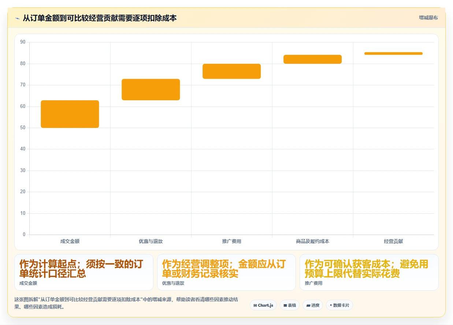The image size is (453, 325).
Task: Open the 成交金额 summary card
Action: click(84, 272)
